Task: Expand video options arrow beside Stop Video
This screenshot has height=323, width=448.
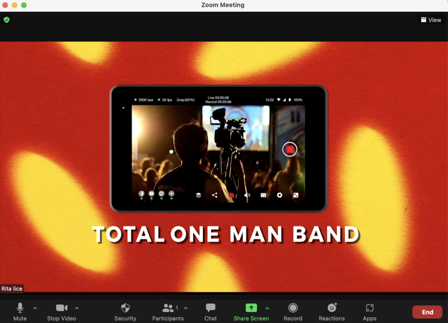Action: click(77, 308)
